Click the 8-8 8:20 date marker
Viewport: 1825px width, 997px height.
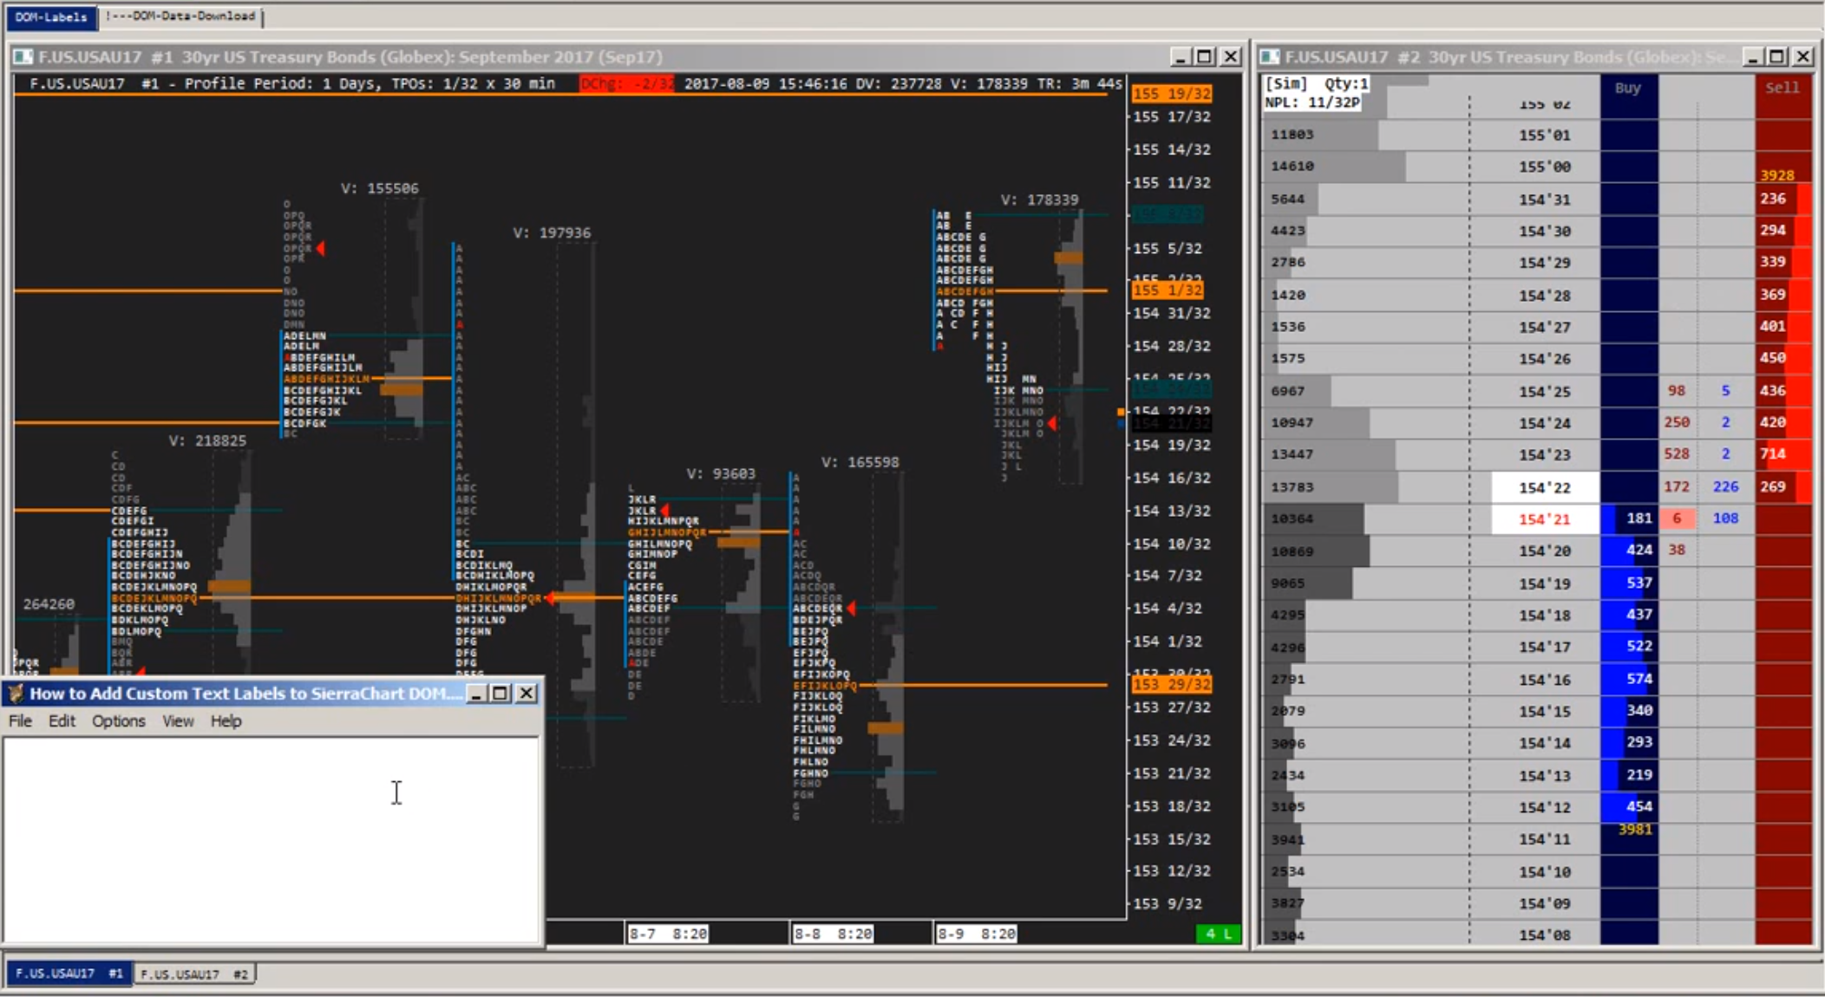(833, 934)
